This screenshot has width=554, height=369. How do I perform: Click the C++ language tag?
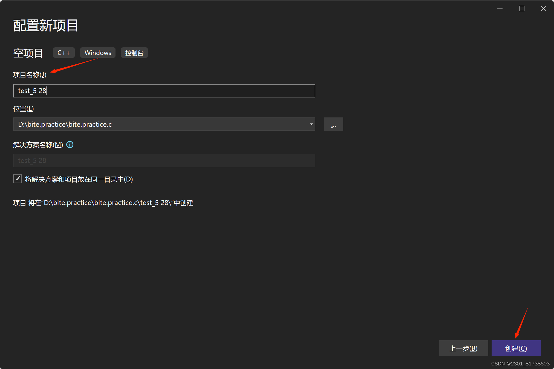[x=64, y=53]
